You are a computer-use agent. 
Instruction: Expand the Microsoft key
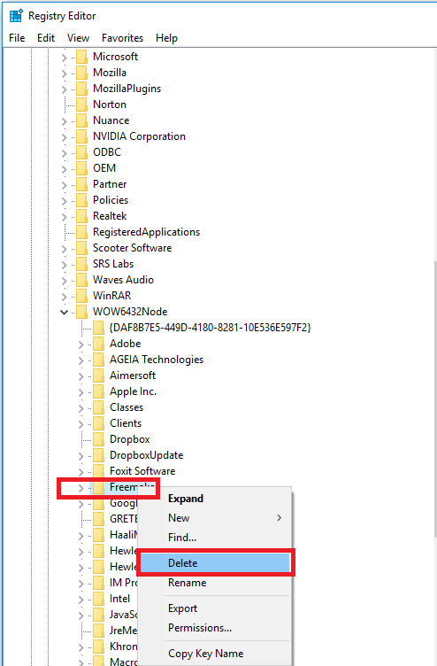[x=64, y=57]
